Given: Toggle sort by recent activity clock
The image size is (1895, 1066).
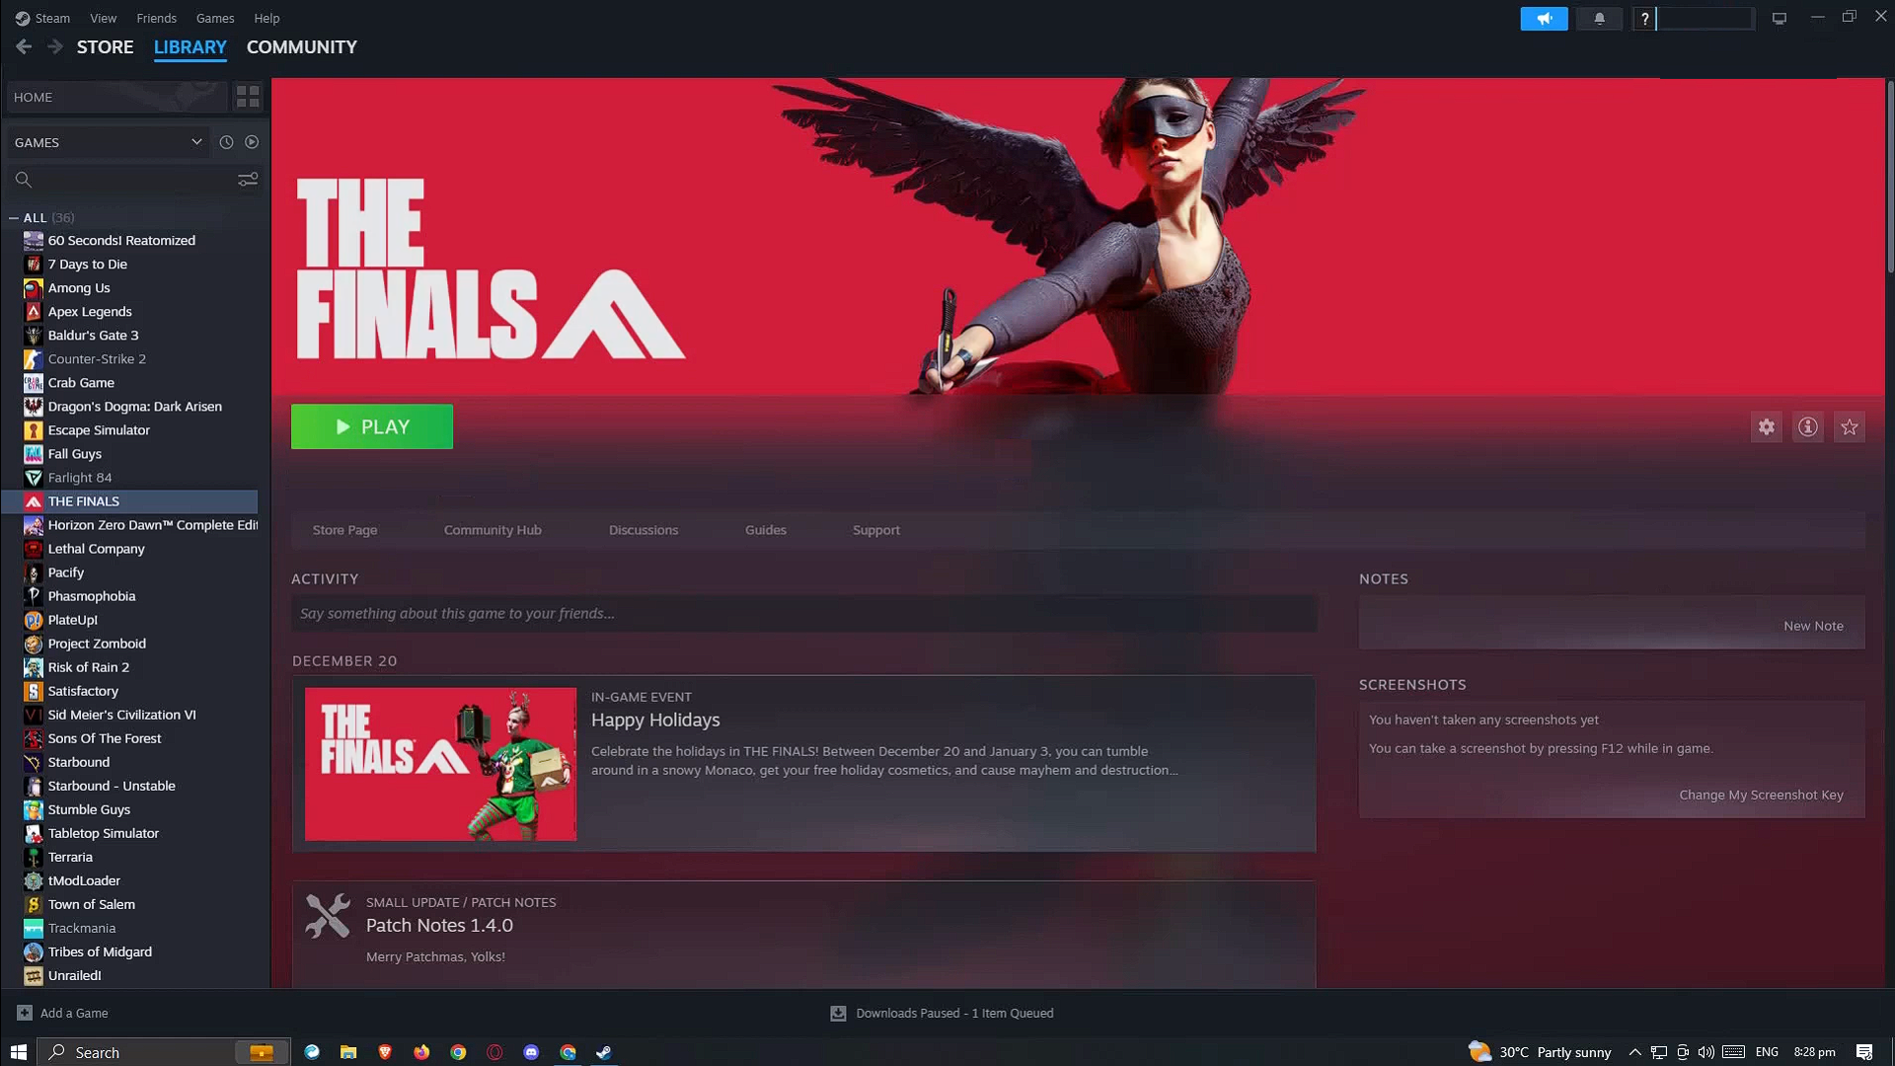Looking at the screenshot, I should tap(226, 142).
